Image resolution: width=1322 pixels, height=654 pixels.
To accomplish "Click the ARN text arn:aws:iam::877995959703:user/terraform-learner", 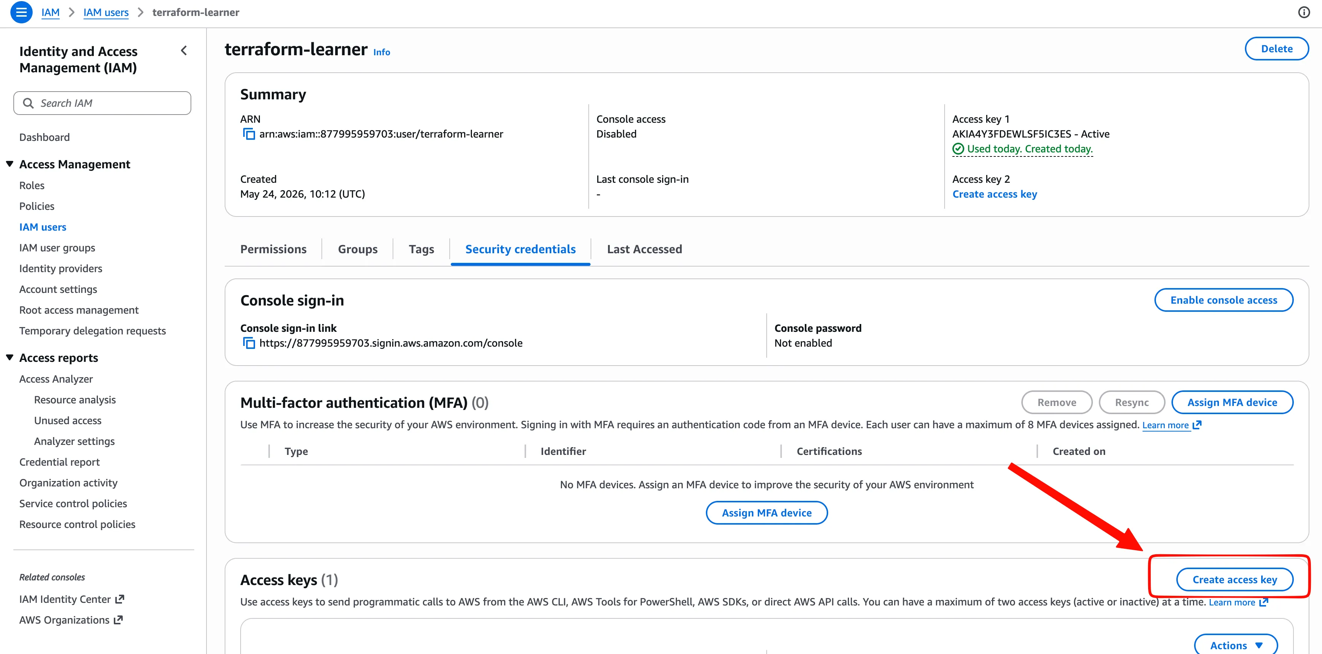I will (x=381, y=134).
